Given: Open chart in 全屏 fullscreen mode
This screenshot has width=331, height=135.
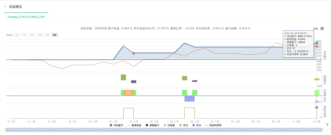Looking at the screenshot, I should (x=315, y=29).
